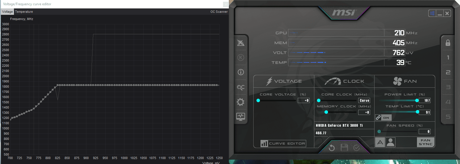Reset settings with the revert arrow icon
Image resolution: width=460 pixels, height=164 pixels.
(x=332, y=148)
